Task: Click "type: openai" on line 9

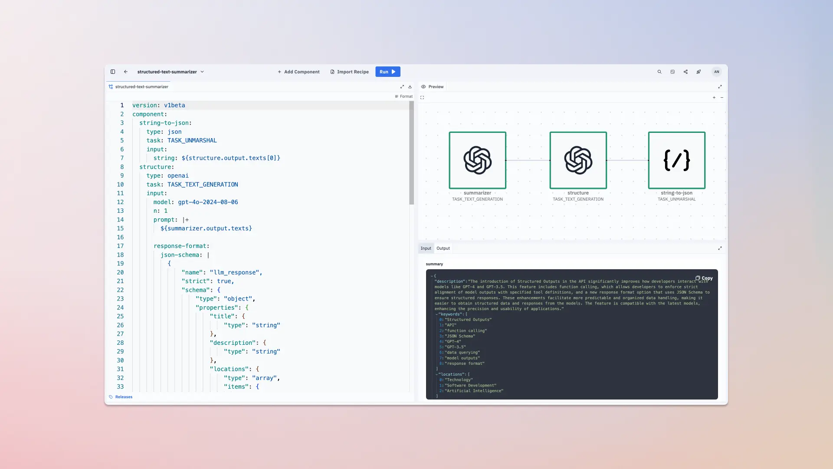Action: coord(167,175)
